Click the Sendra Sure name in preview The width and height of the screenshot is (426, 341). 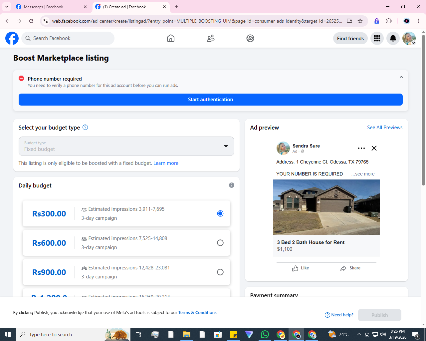(x=306, y=146)
